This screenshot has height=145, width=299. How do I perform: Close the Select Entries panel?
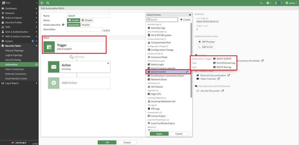coord(190,15)
